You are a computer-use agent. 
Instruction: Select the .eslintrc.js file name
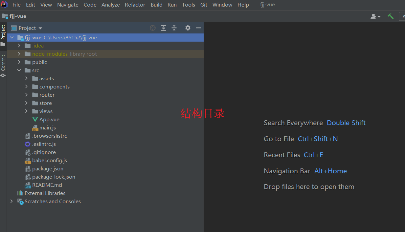click(44, 144)
